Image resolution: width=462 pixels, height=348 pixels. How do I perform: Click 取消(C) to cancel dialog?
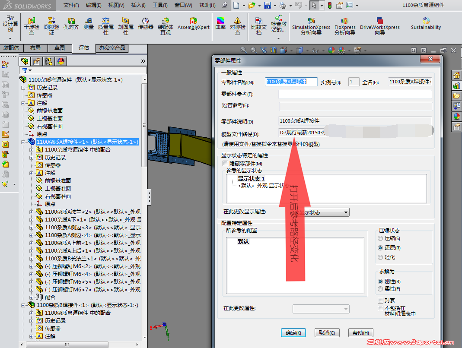(327, 333)
